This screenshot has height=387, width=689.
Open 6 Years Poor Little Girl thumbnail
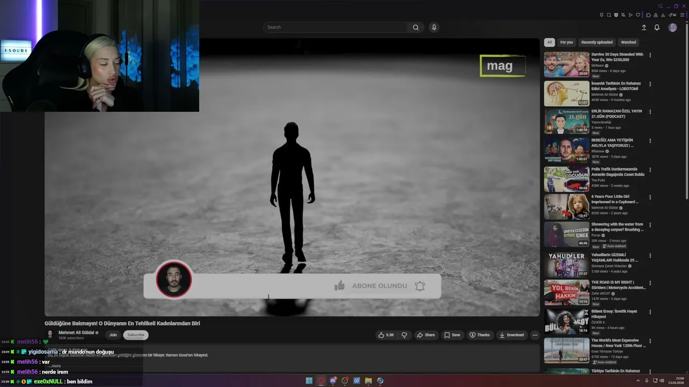tap(566, 207)
